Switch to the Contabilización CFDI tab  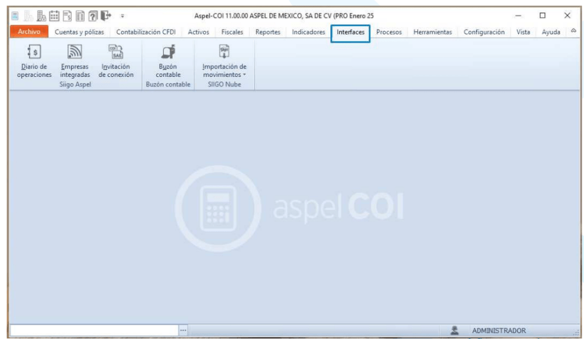tap(146, 32)
